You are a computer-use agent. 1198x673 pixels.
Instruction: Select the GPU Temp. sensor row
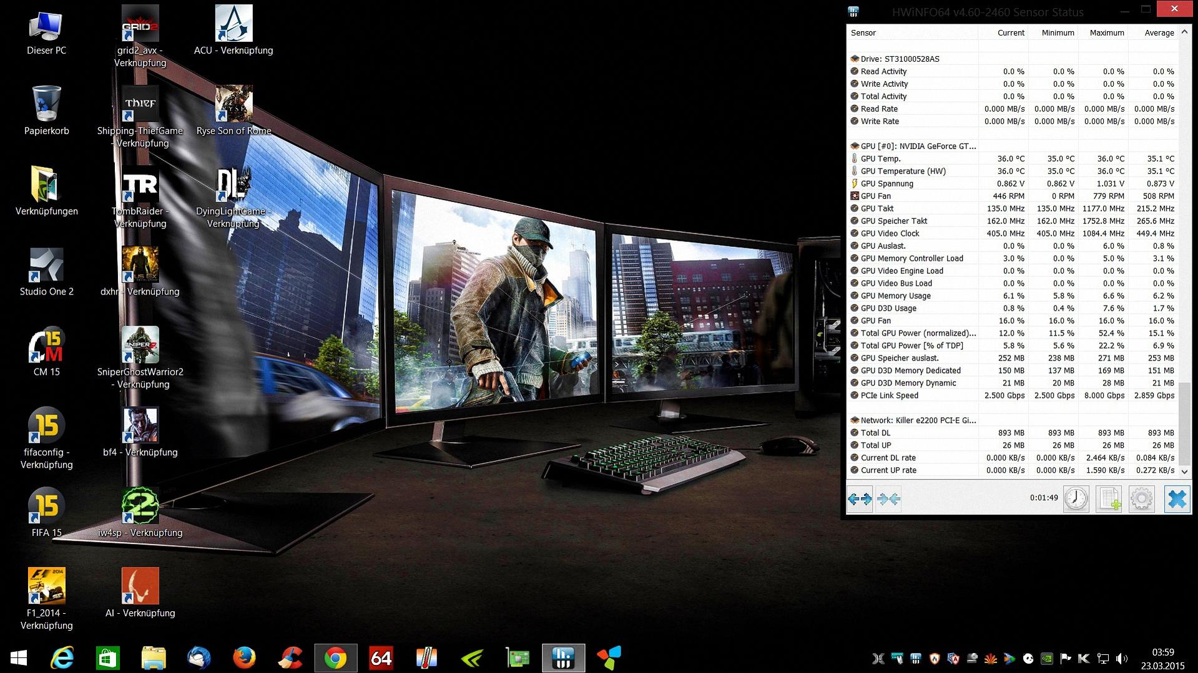tap(1012, 158)
